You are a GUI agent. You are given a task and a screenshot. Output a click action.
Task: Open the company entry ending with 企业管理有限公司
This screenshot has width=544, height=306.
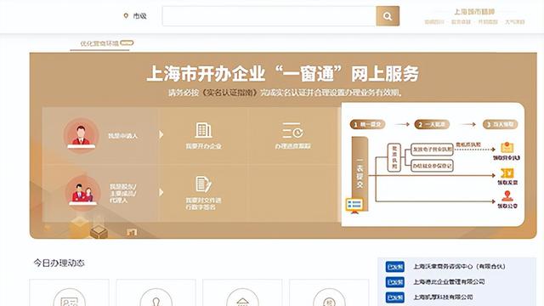(x=449, y=281)
